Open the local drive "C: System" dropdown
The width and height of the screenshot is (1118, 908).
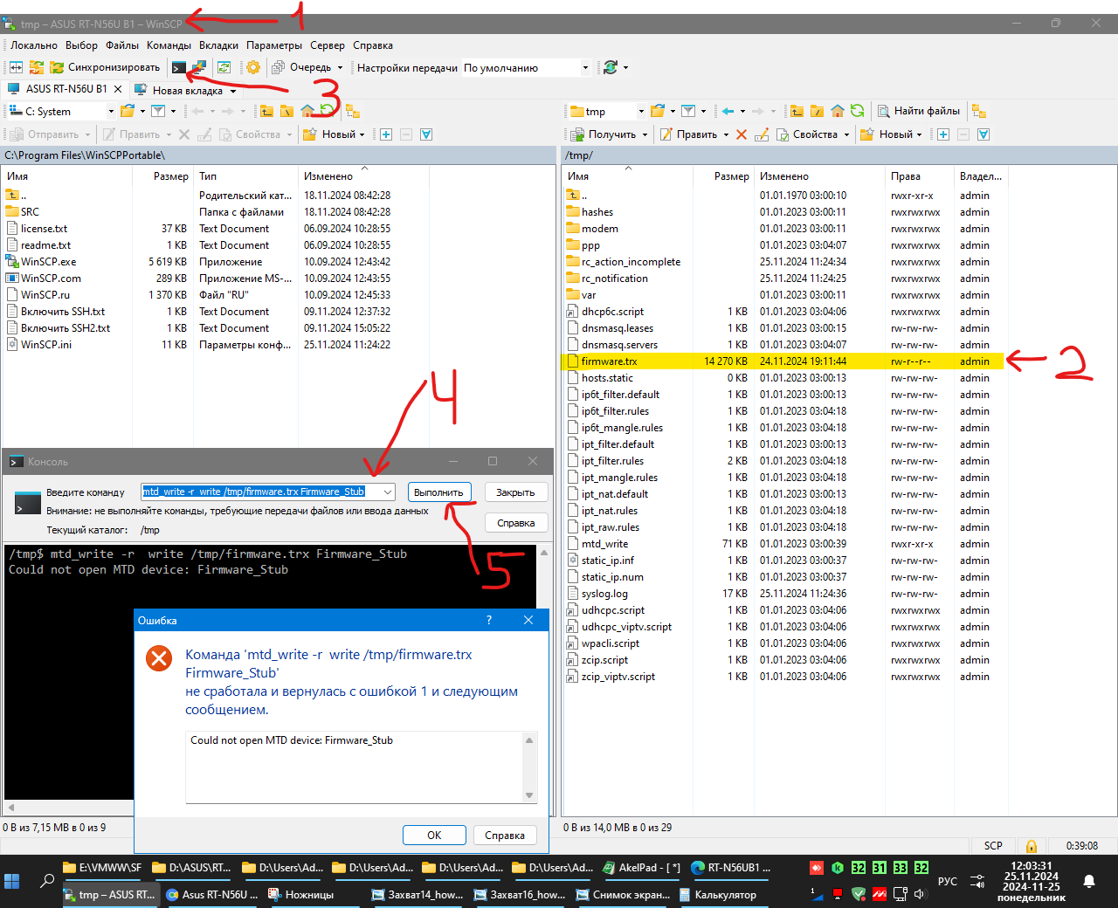[x=111, y=112]
